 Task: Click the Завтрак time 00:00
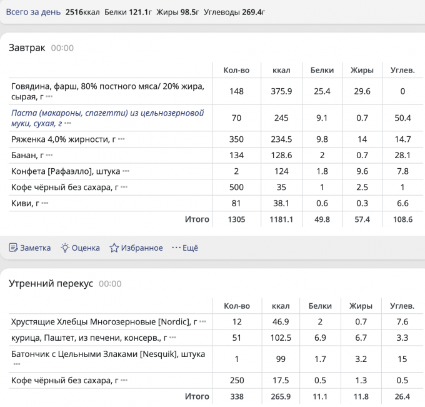pos(62,48)
